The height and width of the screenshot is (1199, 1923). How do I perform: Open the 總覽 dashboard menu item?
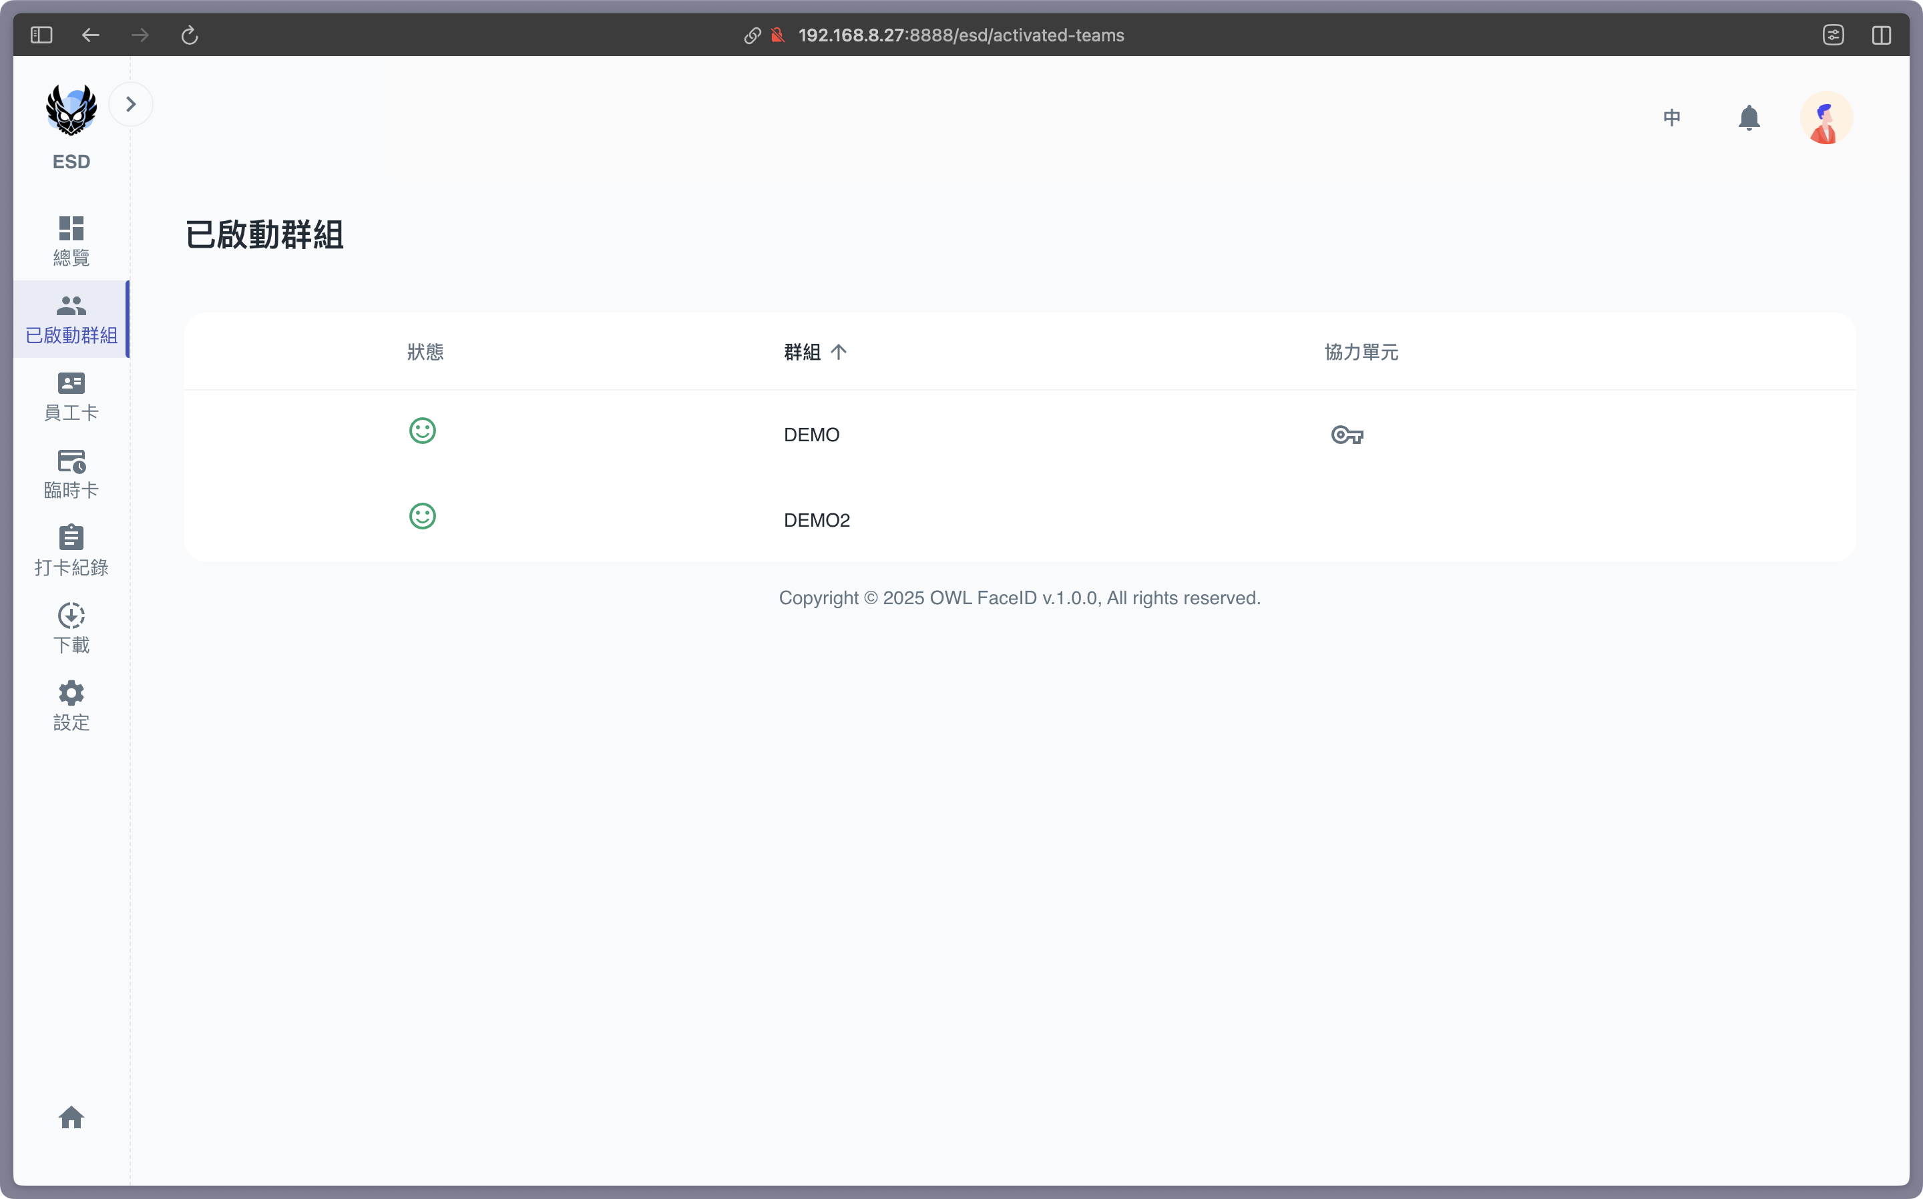(x=71, y=241)
